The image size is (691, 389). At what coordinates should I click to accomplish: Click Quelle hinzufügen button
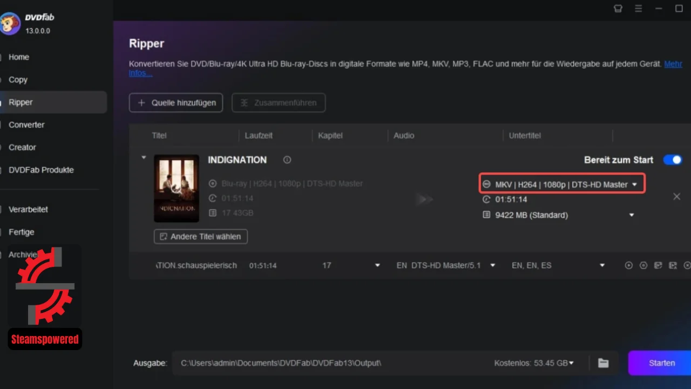[x=176, y=103]
